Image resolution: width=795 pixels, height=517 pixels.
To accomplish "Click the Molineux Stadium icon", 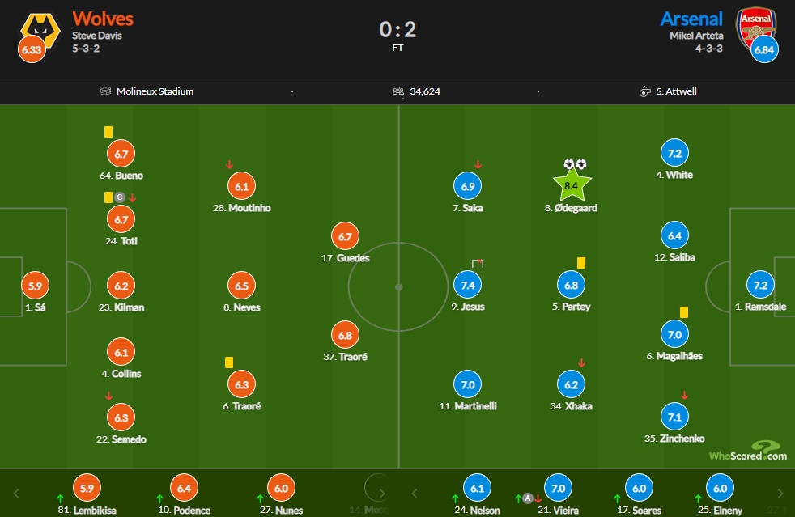I will click(x=105, y=91).
